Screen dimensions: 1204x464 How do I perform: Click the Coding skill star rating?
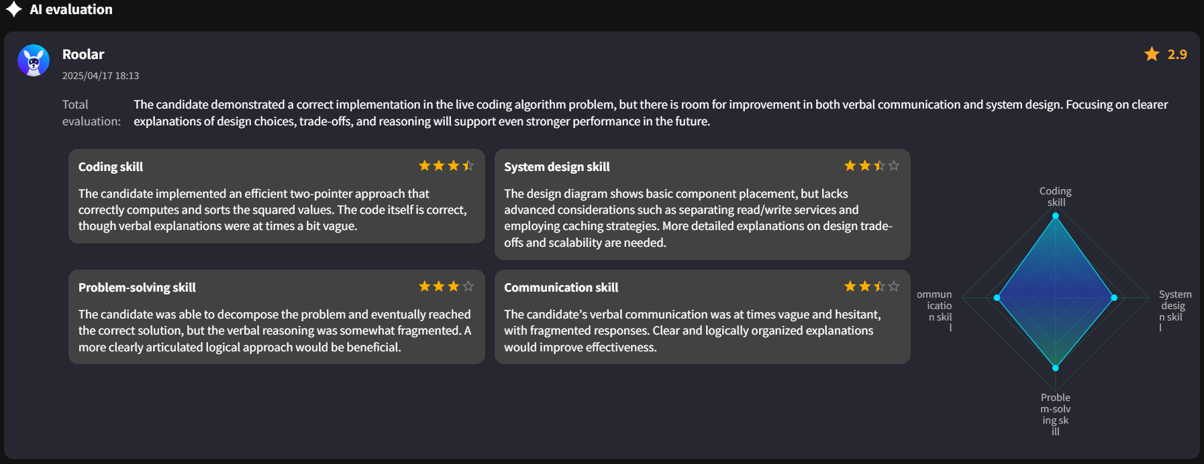(446, 166)
